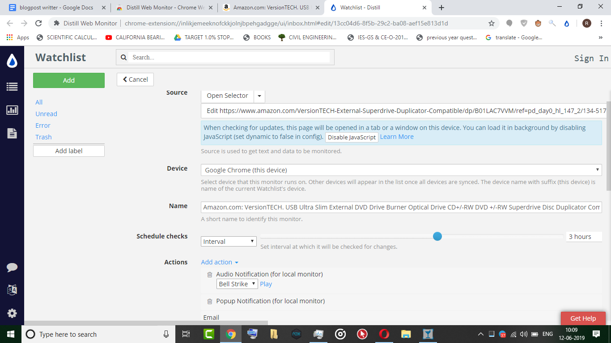Open the Chrome profile R avatar
The height and width of the screenshot is (343, 611).
coord(586,24)
